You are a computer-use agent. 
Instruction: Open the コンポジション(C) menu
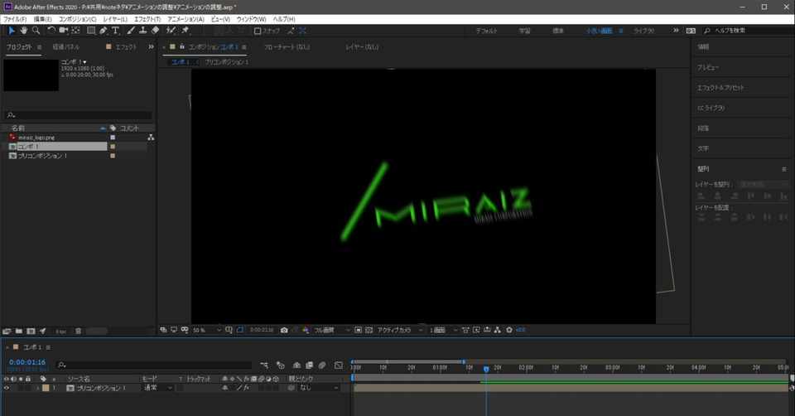[x=78, y=19]
